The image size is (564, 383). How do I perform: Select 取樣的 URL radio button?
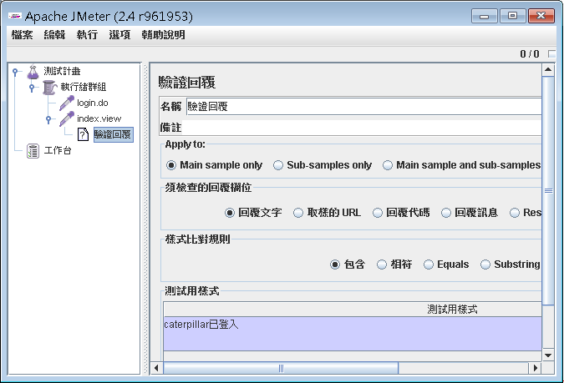pyautogui.click(x=298, y=213)
